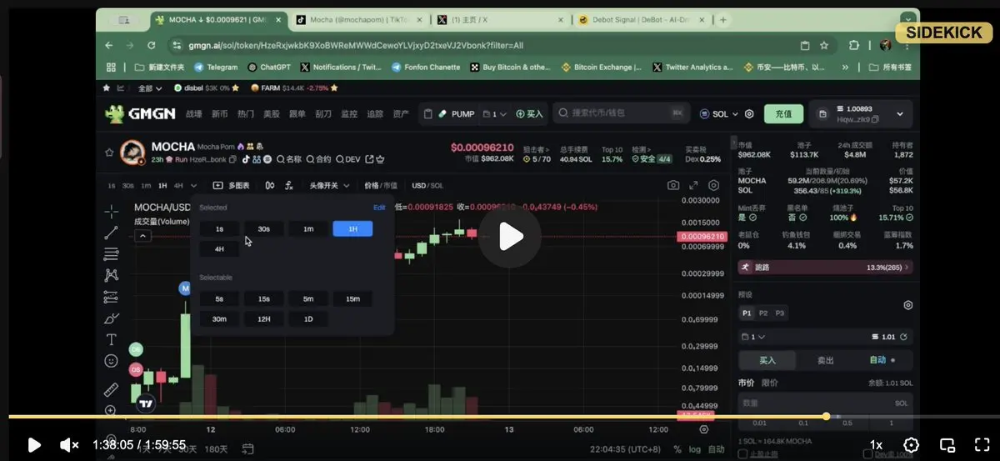Select 1m in Selected timeframes popup
Image resolution: width=1000 pixels, height=461 pixels.
pyautogui.click(x=308, y=228)
